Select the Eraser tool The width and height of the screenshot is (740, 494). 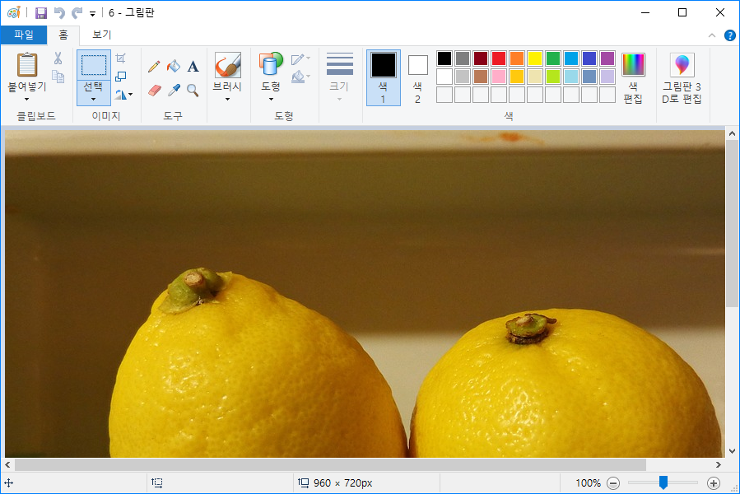154,90
